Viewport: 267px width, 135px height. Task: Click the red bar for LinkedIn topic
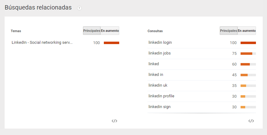coord(111,43)
